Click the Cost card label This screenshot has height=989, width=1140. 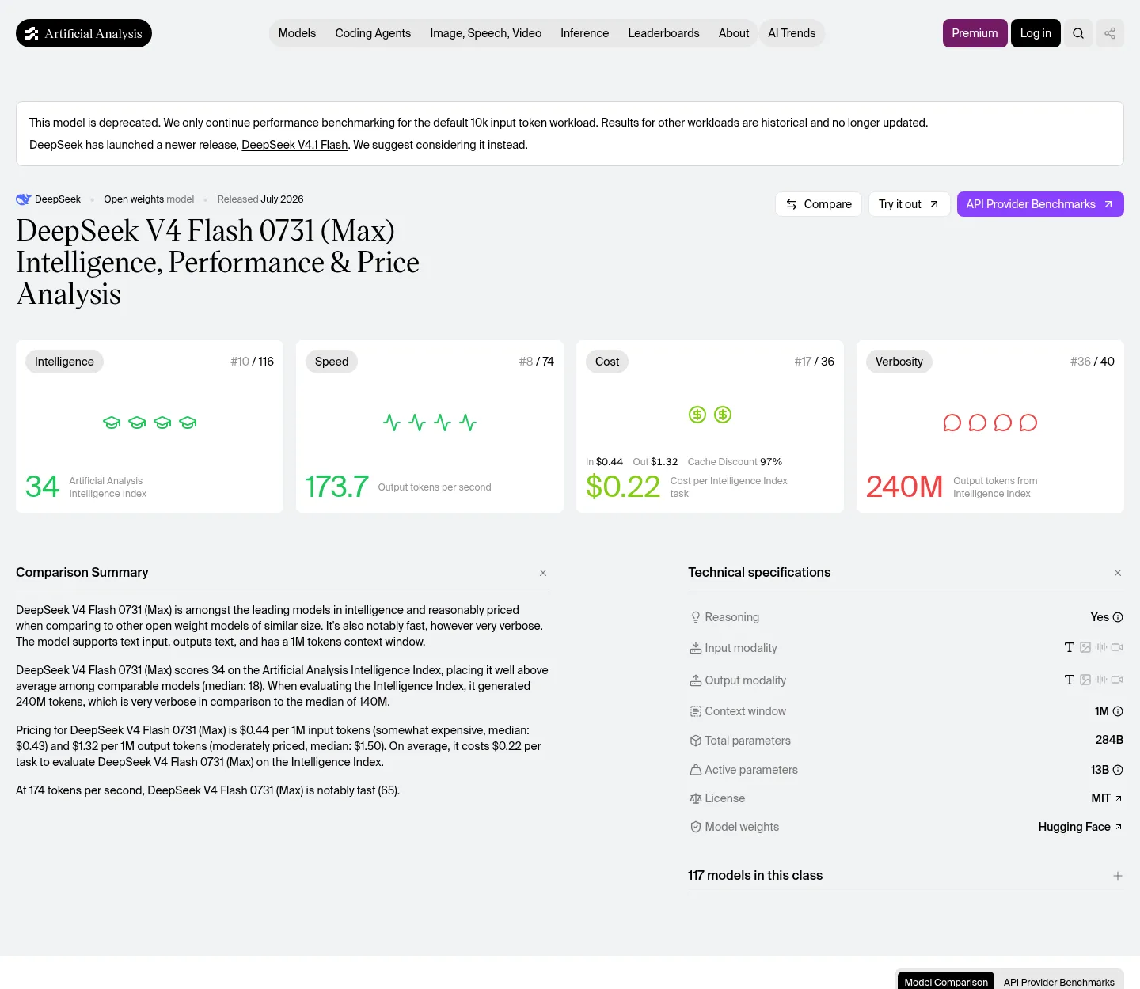click(607, 362)
